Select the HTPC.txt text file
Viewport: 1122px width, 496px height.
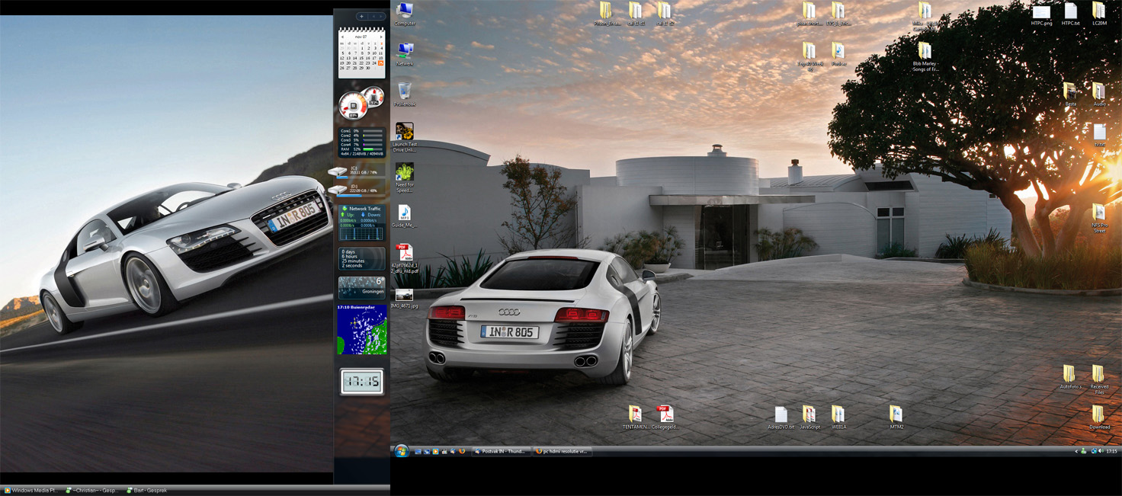click(x=1071, y=14)
